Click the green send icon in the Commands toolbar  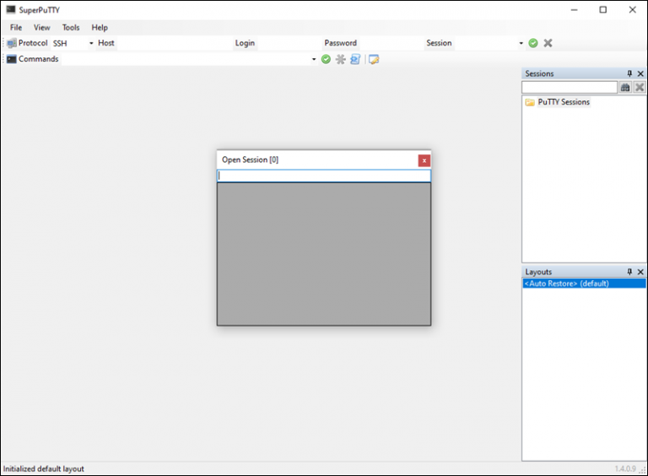[x=326, y=59]
